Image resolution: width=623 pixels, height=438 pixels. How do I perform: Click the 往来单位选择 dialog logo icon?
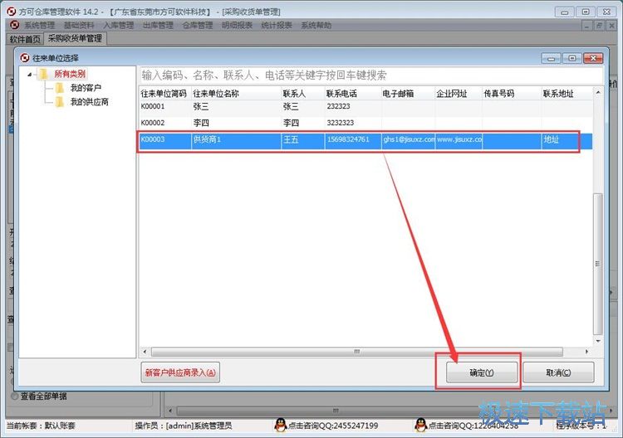coord(25,58)
